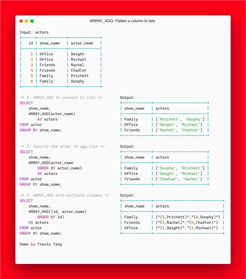Screen dimensions: 246x279
Task: Click the comment '2. Specify the order in agg_list'
Action: (x=62, y=146)
